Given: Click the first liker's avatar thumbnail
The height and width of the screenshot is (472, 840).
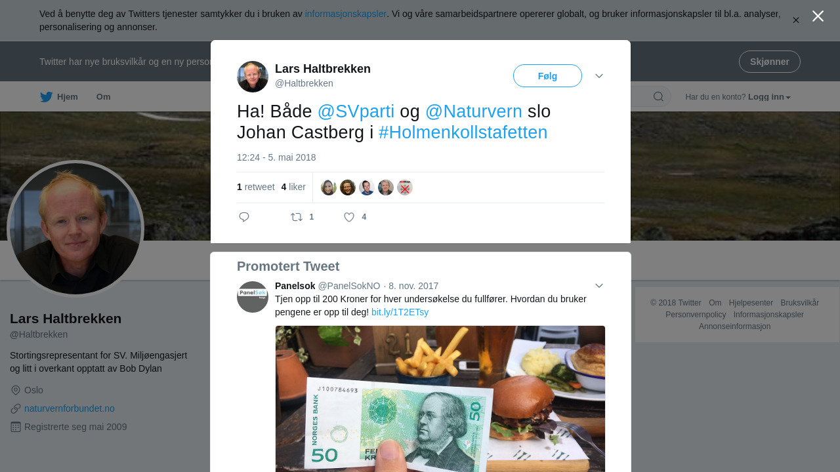Looking at the screenshot, I should coord(329,187).
